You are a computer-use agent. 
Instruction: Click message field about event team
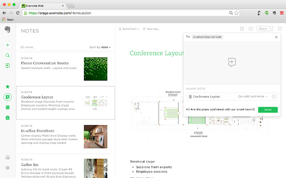coord(220,109)
